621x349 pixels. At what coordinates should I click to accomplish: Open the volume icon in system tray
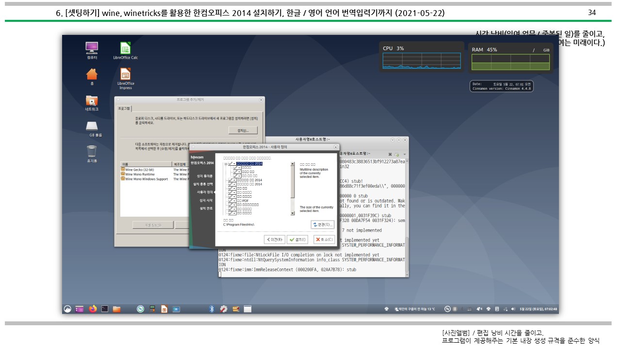point(513,309)
